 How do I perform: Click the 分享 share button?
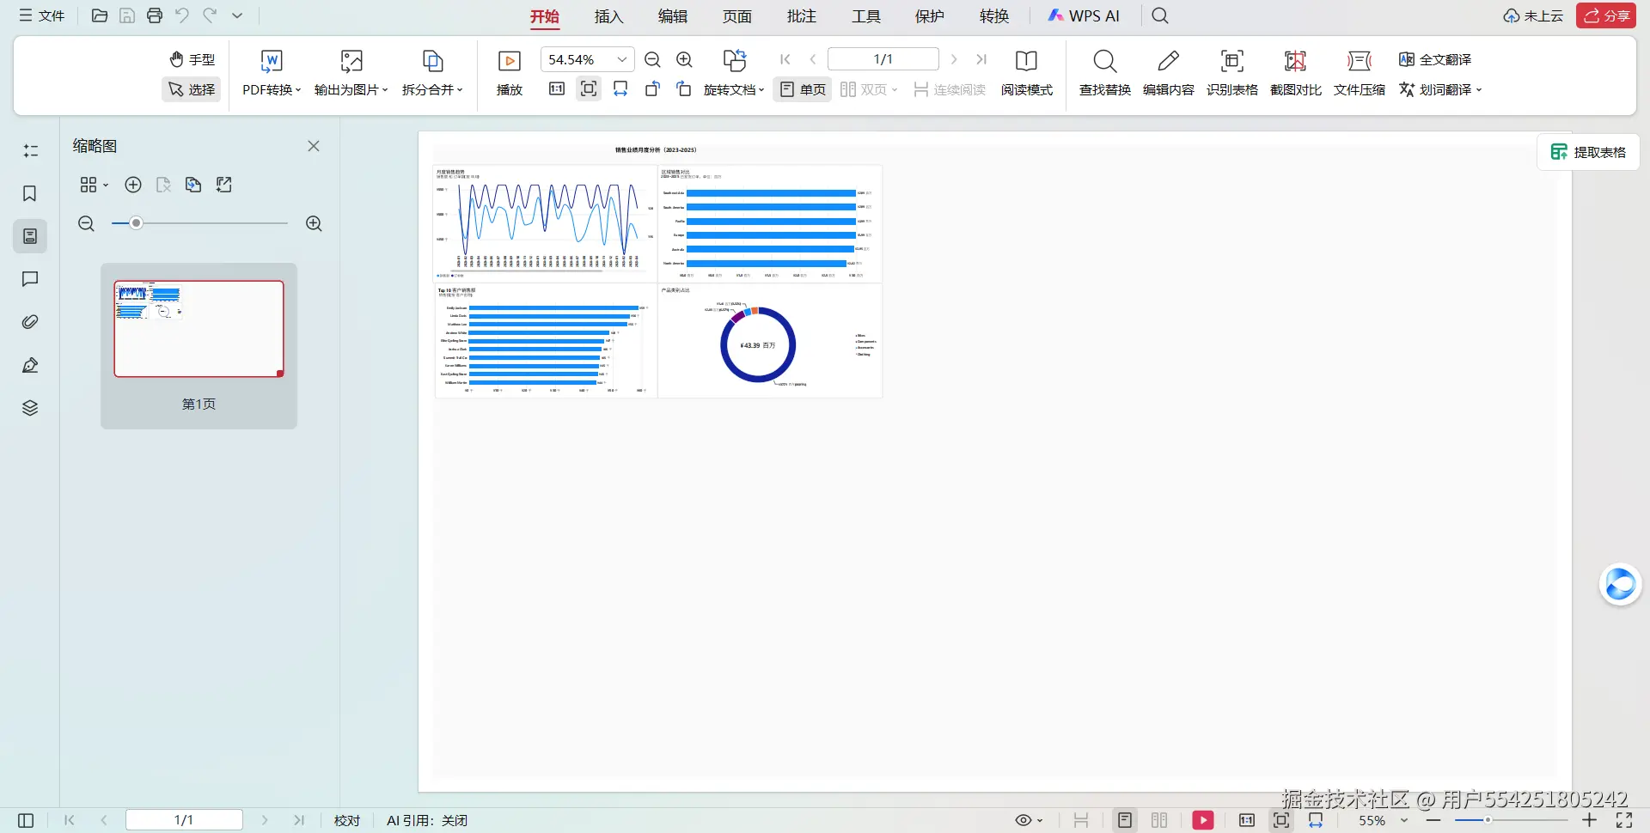[1606, 15]
